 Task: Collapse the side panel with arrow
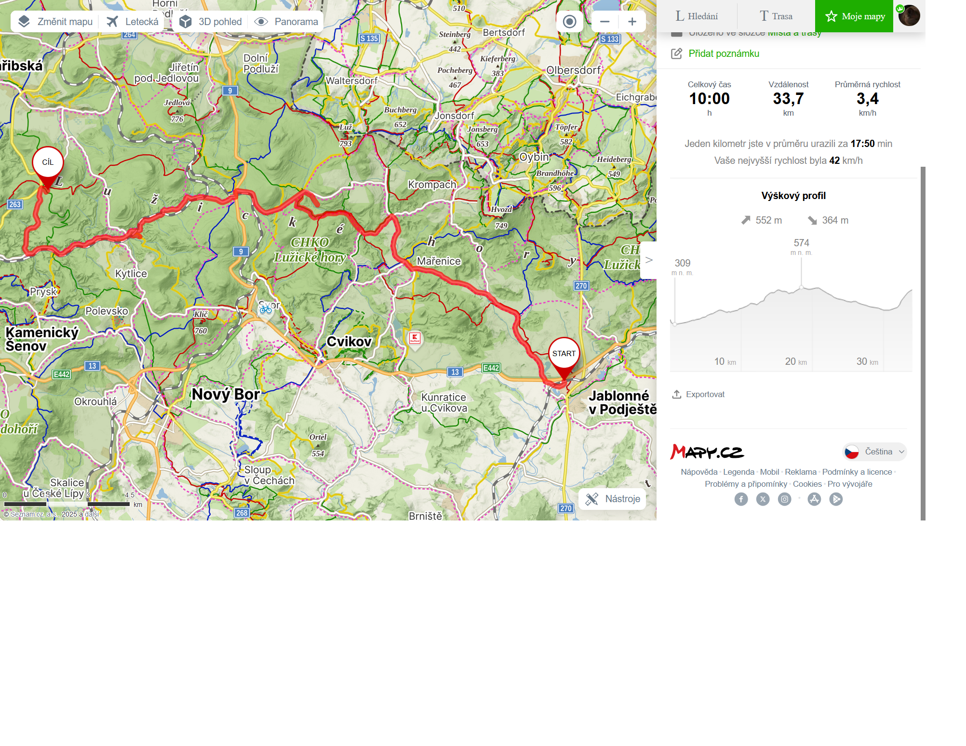[649, 260]
